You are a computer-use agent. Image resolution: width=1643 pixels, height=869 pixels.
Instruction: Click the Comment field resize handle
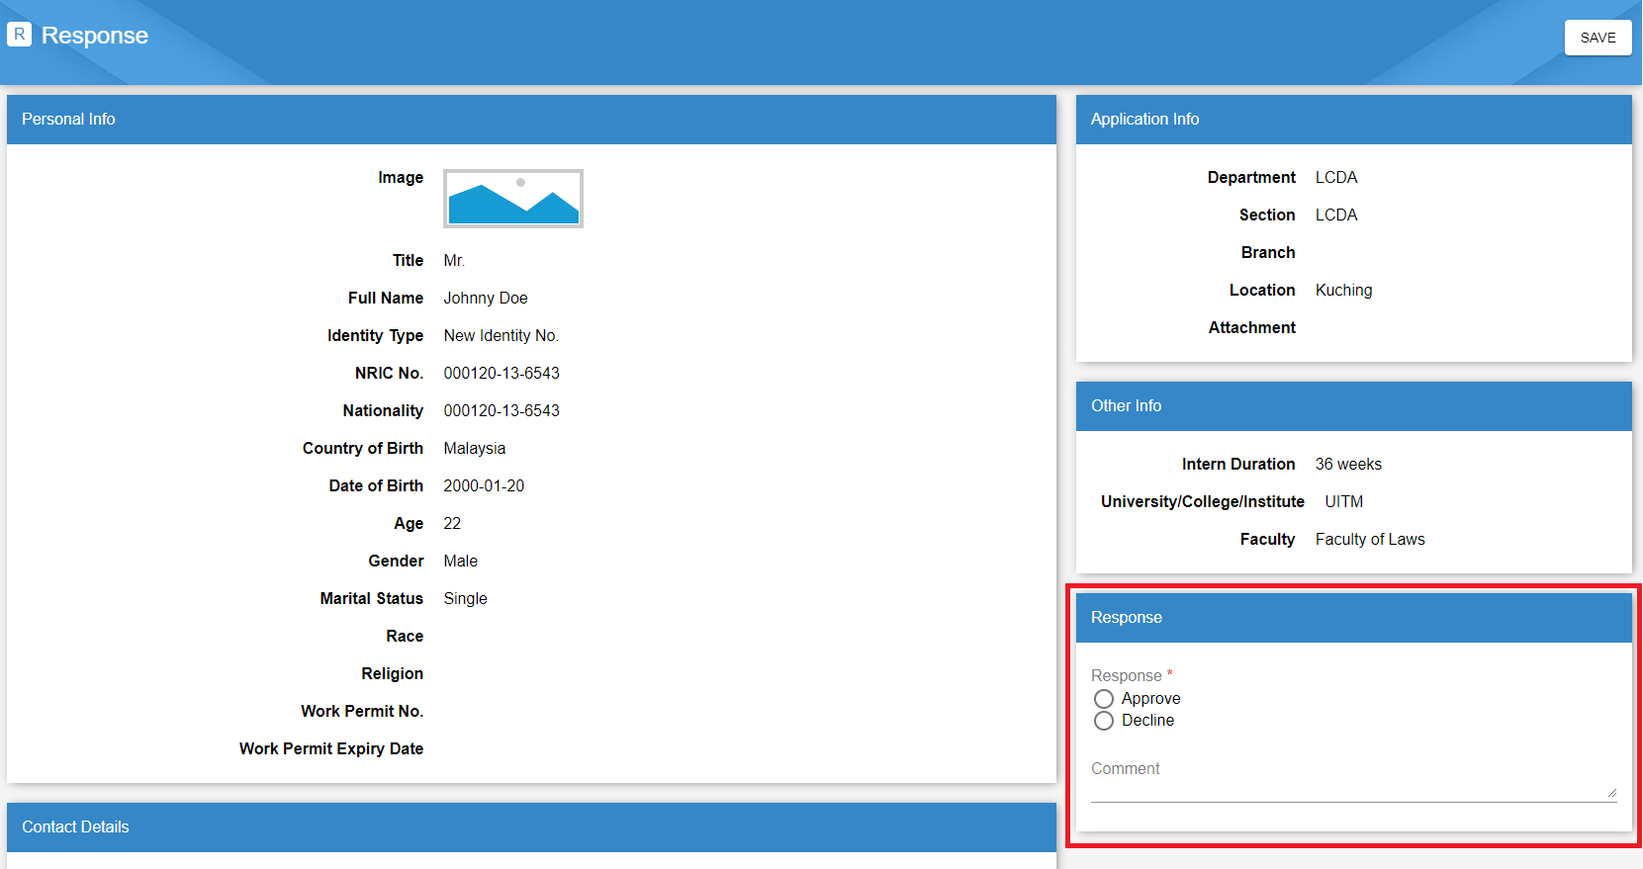coord(1612,792)
